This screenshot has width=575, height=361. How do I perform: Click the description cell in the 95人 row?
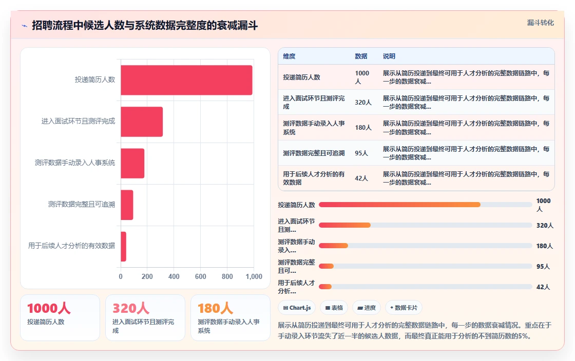[x=466, y=153]
